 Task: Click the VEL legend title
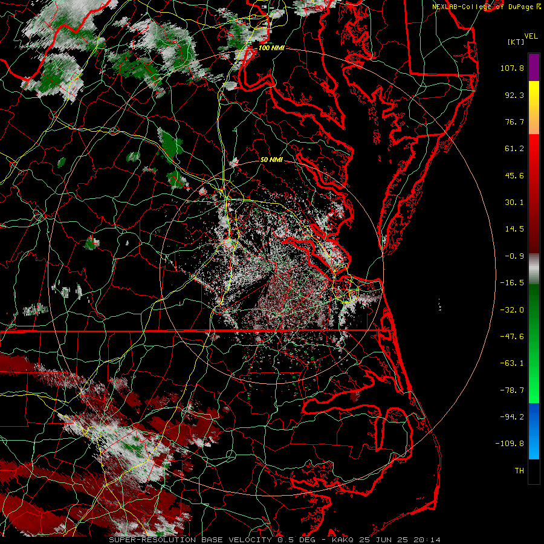(x=531, y=36)
